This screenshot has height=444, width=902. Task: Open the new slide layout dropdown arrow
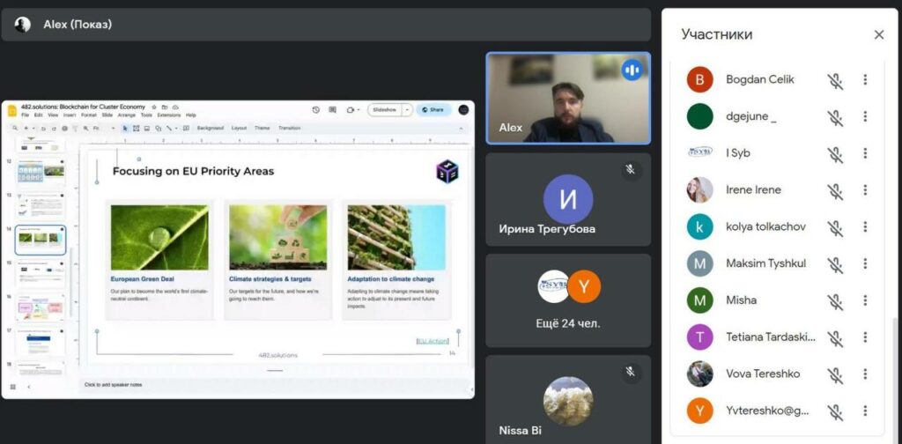tap(33, 129)
